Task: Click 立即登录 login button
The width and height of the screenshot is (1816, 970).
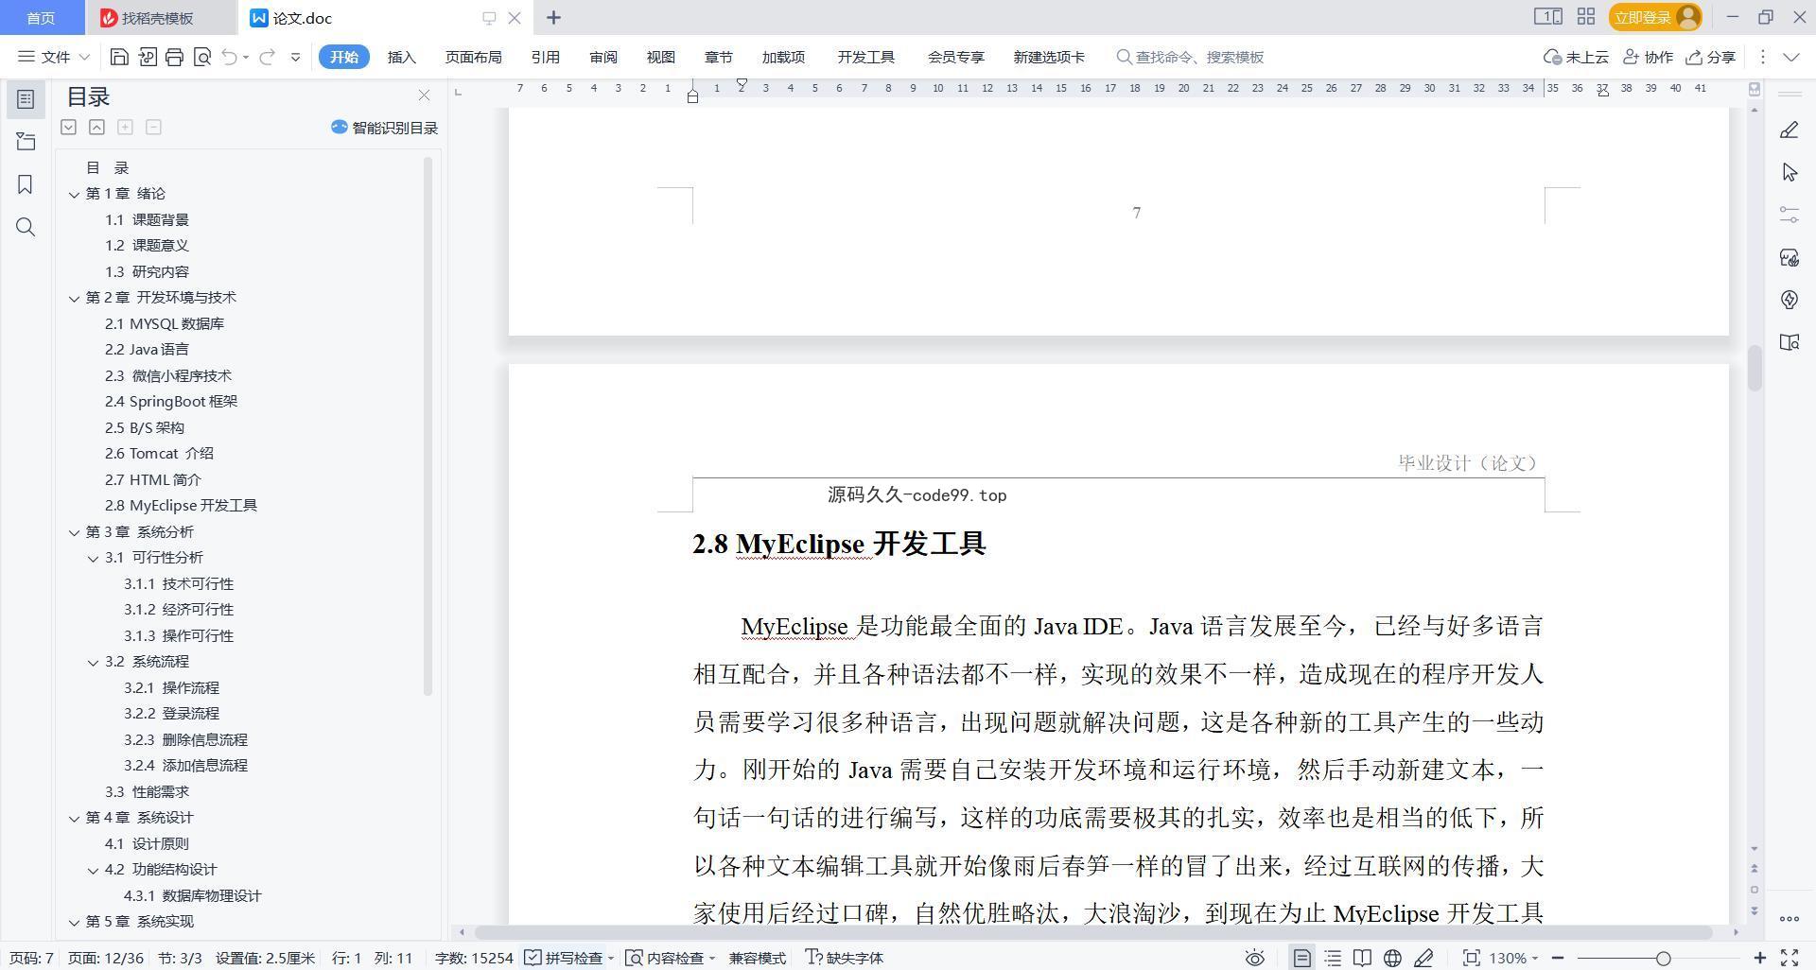Action: pyautogui.click(x=1654, y=17)
